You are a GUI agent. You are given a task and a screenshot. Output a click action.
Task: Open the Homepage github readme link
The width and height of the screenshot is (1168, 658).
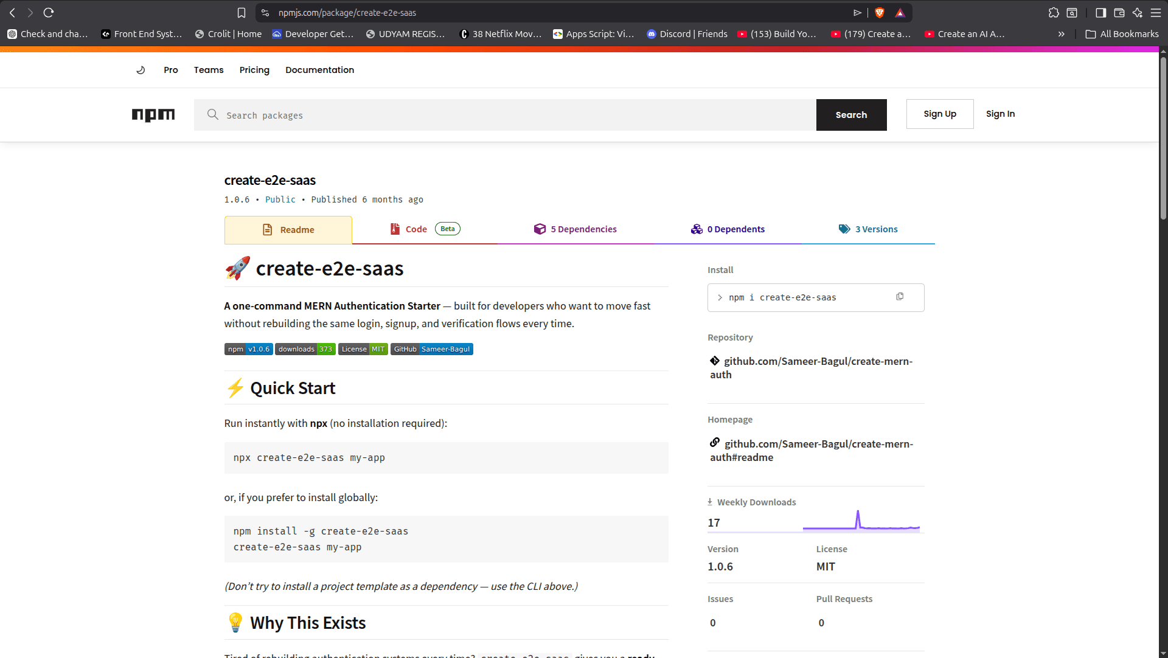point(812,451)
